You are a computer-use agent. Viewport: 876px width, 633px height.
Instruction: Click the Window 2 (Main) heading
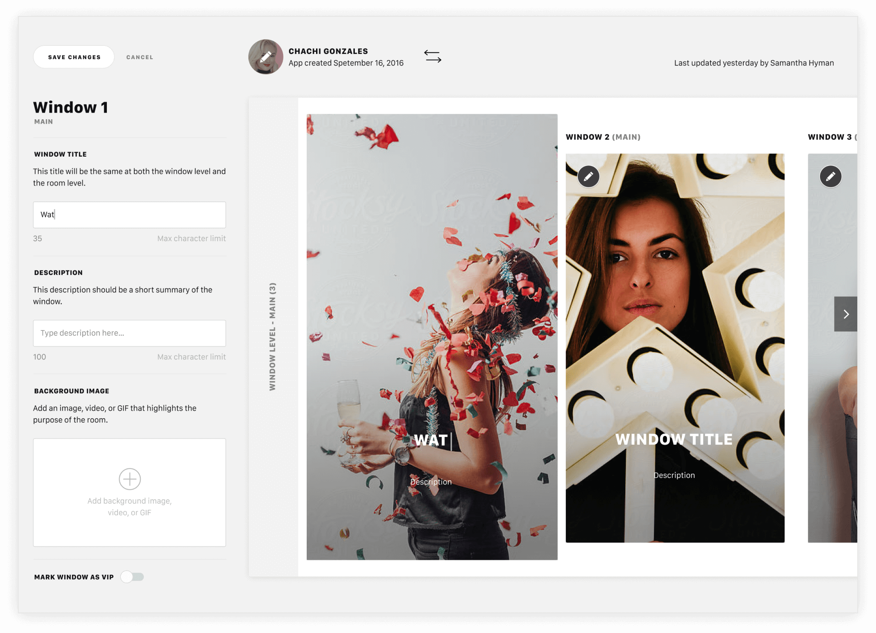click(x=603, y=137)
